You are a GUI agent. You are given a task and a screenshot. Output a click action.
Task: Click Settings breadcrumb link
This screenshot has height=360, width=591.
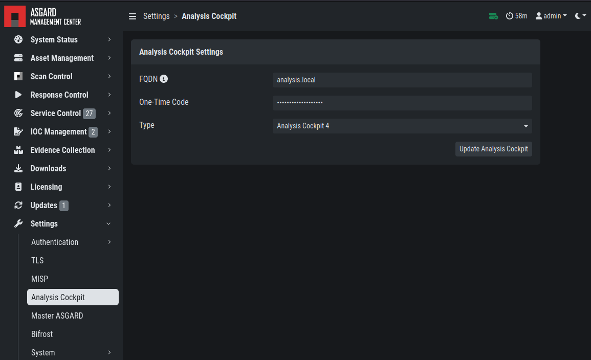tap(157, 16)
